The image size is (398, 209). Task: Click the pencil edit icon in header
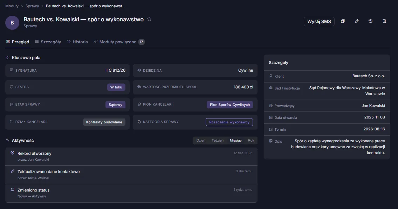coord(357,21)
